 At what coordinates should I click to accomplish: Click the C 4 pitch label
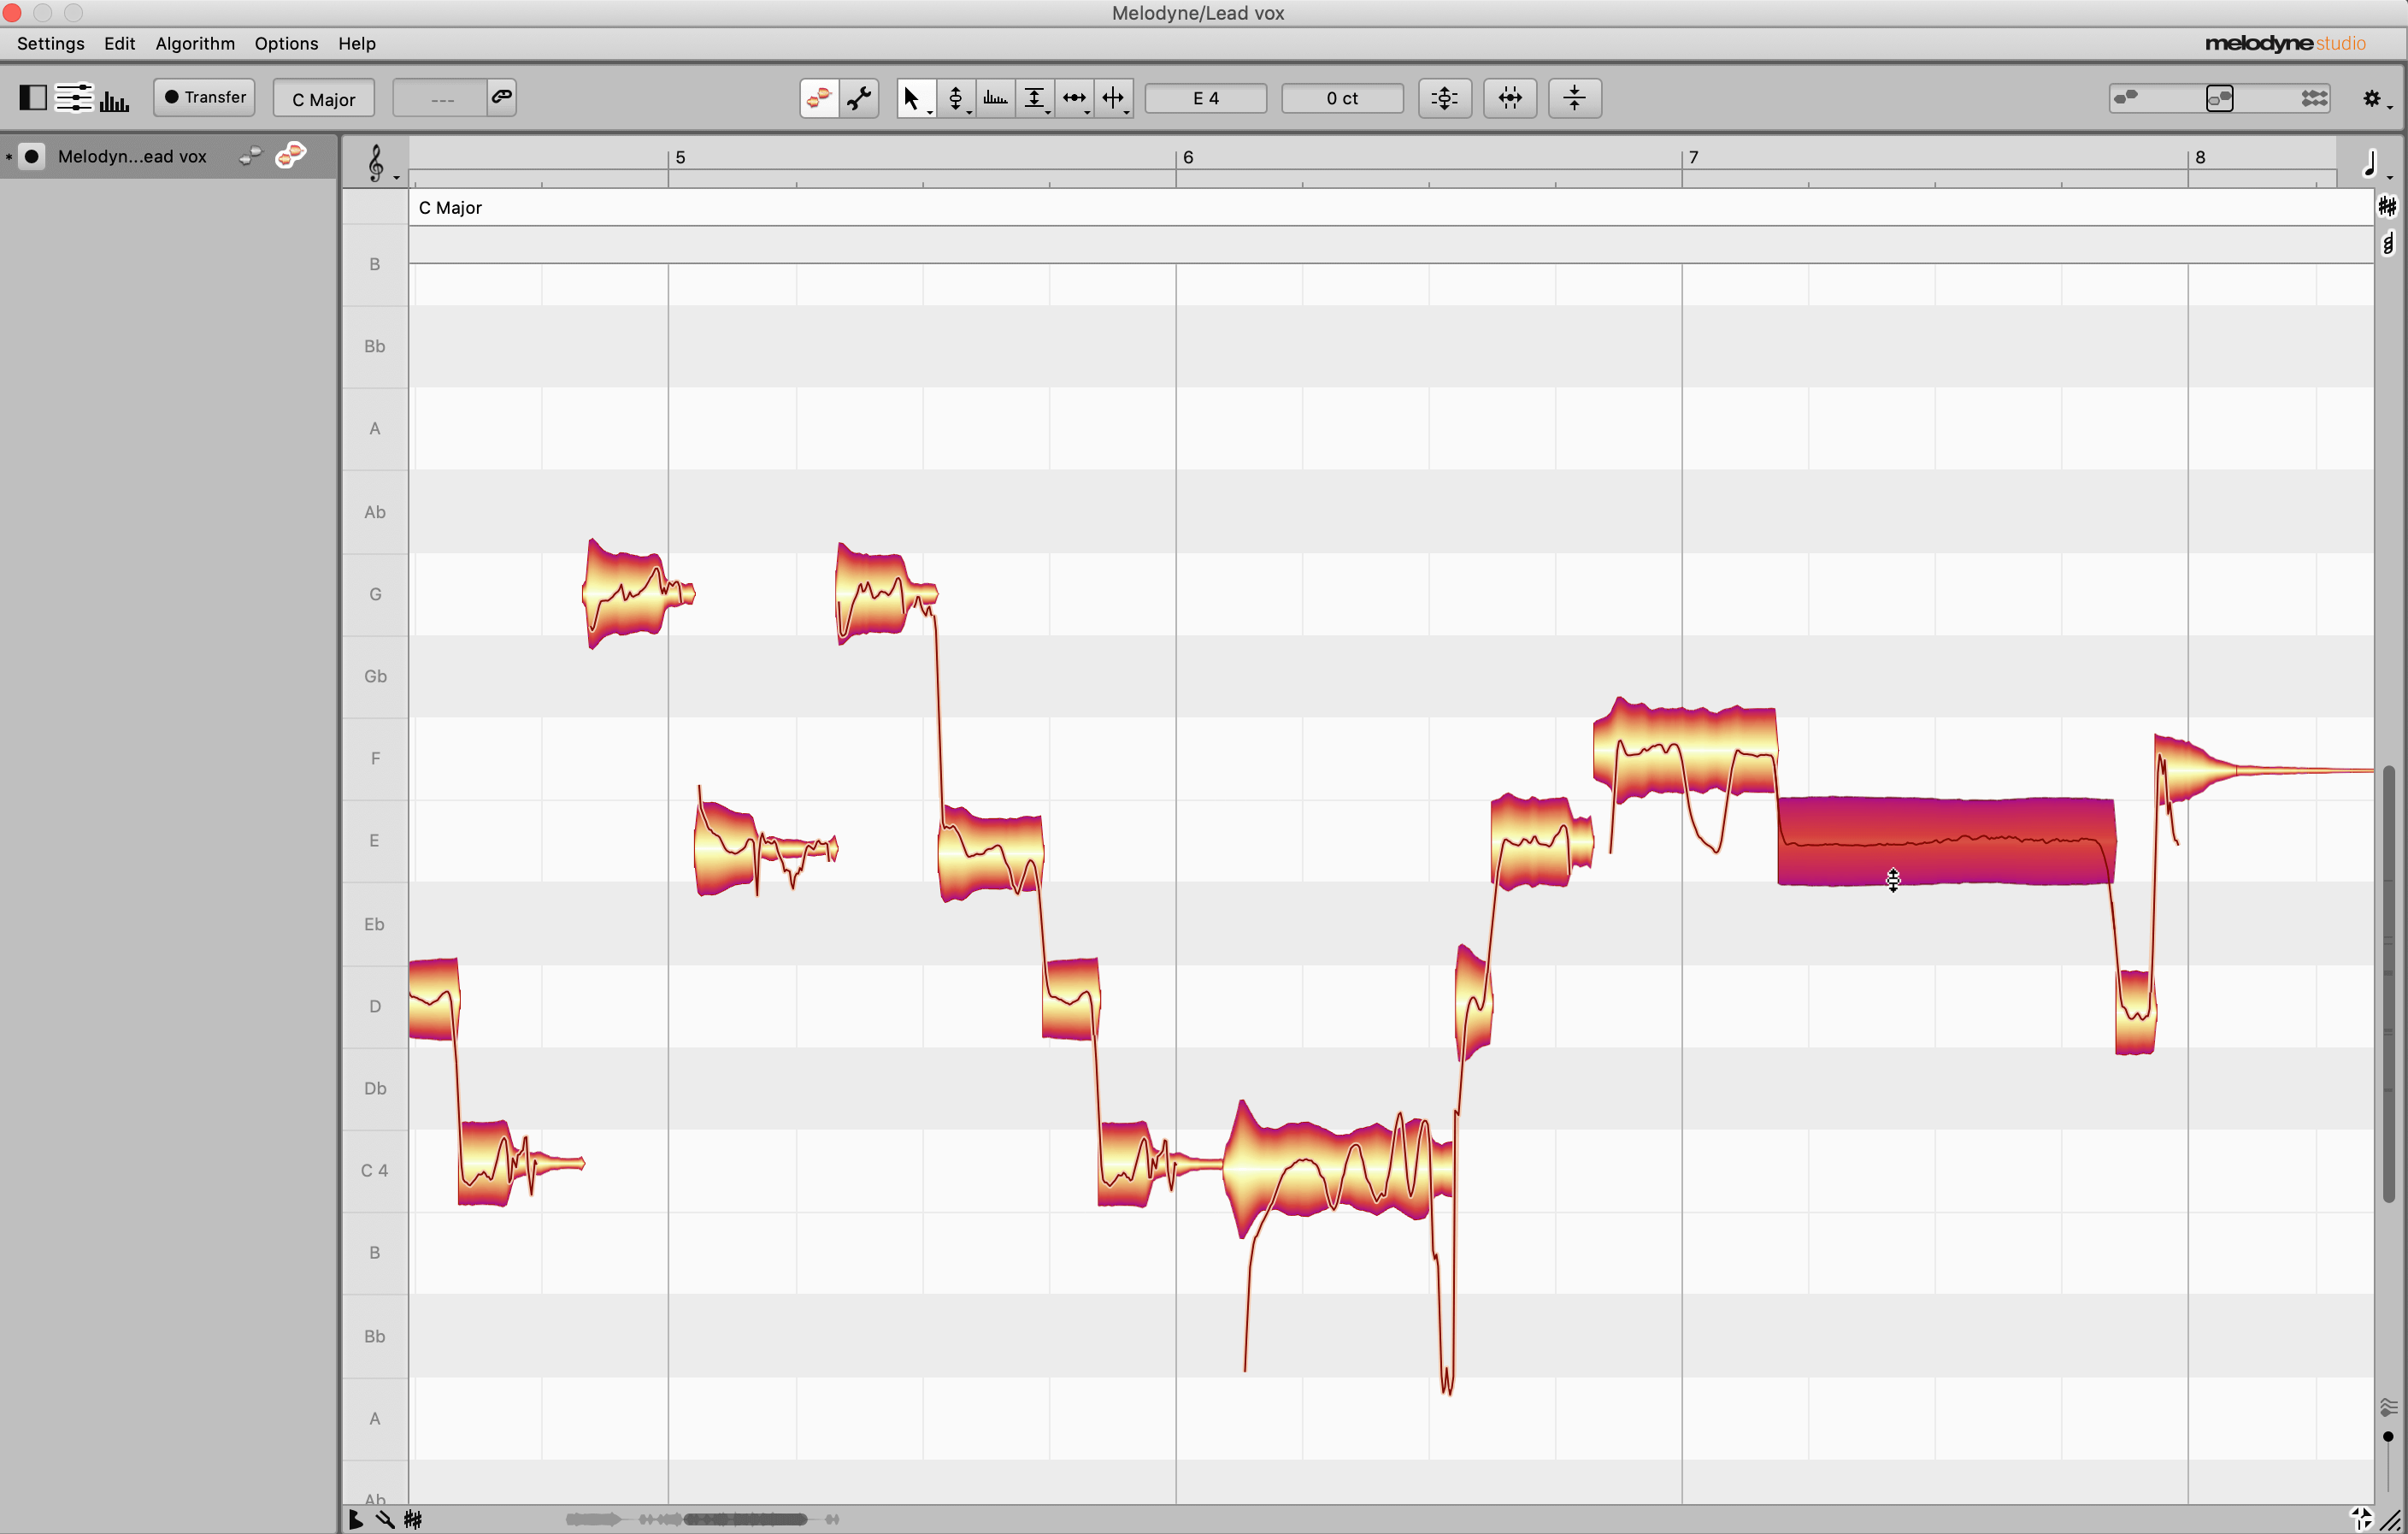pos(374,1170)
